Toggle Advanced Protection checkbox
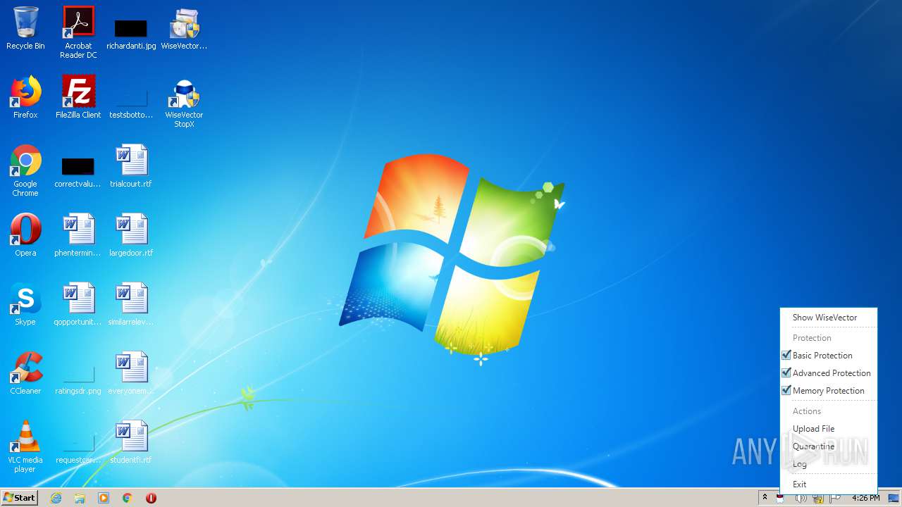Viewport: 902px width, 507px height. [786, 373]
